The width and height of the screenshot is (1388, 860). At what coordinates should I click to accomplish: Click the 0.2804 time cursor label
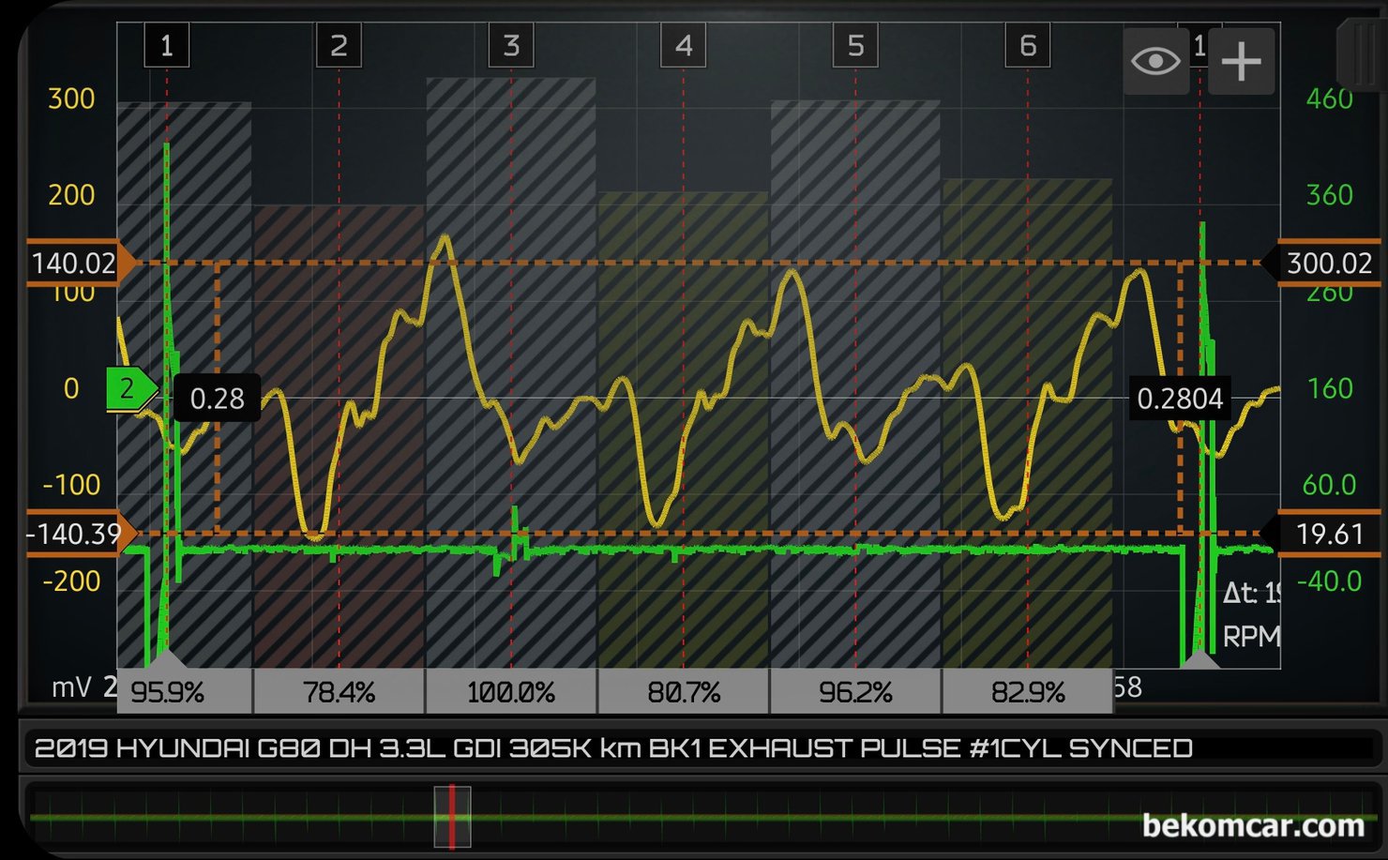click(1179, 399)
